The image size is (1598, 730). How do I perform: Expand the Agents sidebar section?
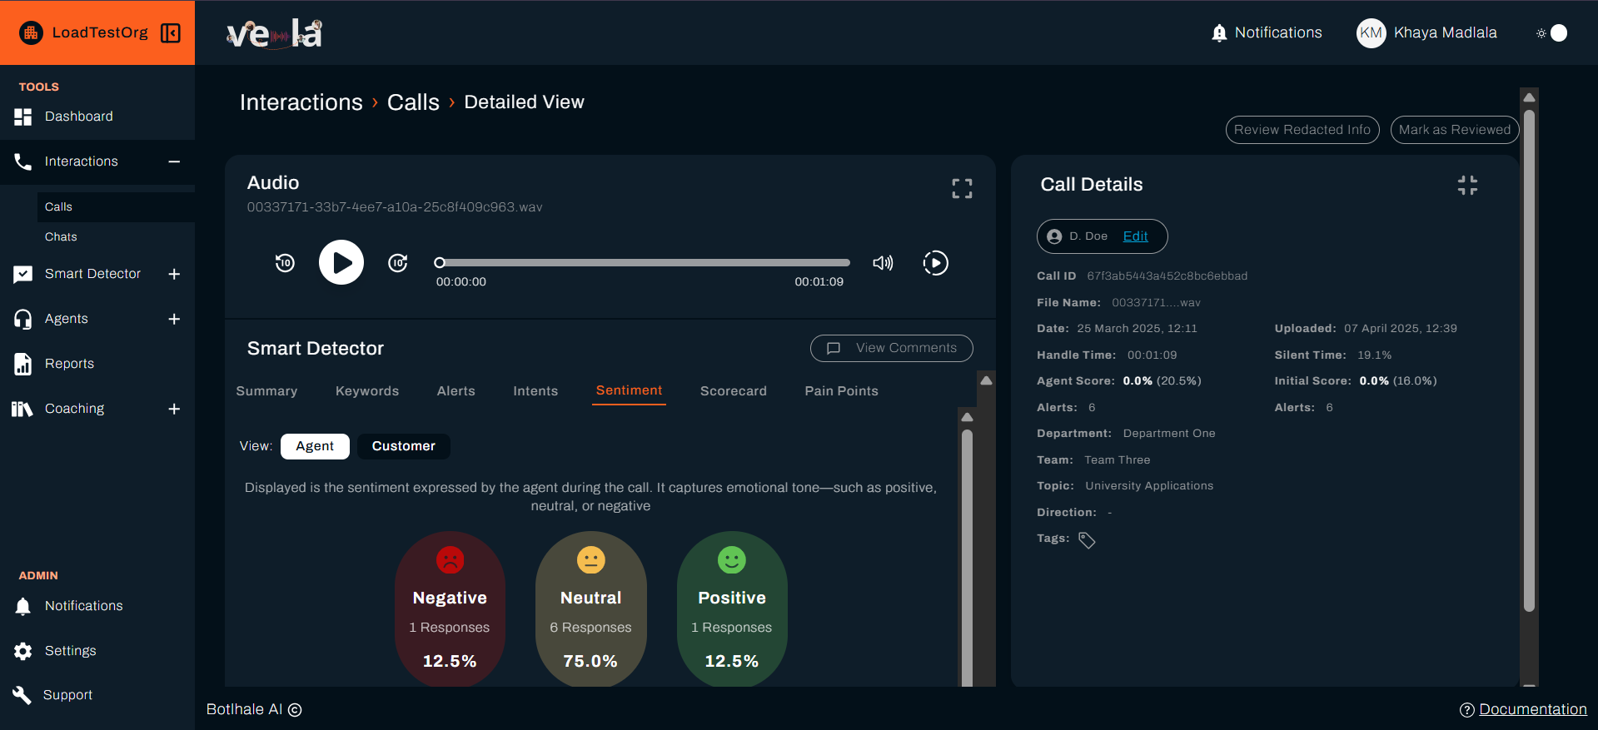174,319
